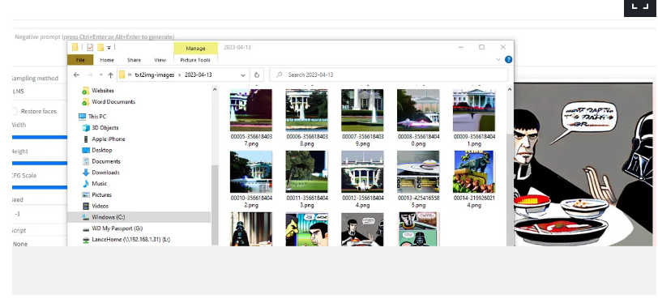Select Websites folder in navigation pane

(103, 90)
